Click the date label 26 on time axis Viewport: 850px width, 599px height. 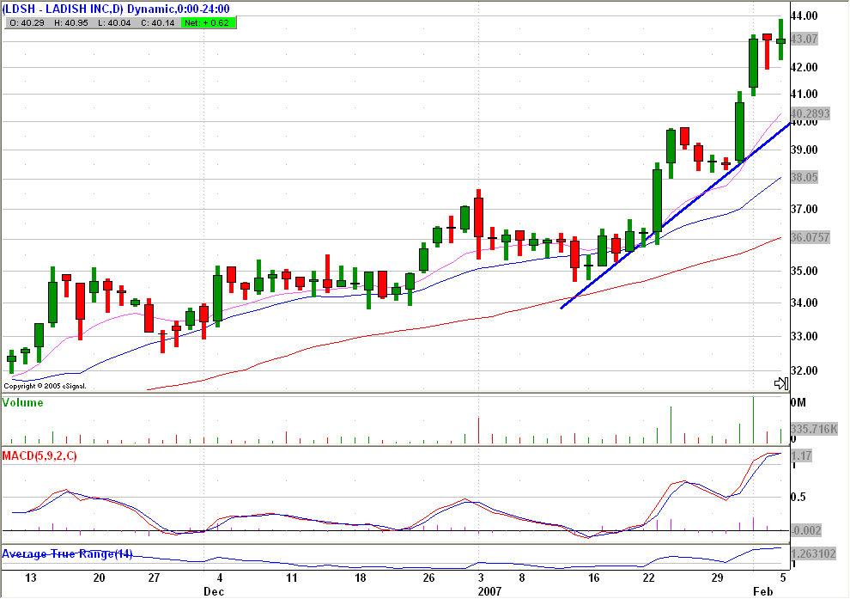tap(428, 578)
